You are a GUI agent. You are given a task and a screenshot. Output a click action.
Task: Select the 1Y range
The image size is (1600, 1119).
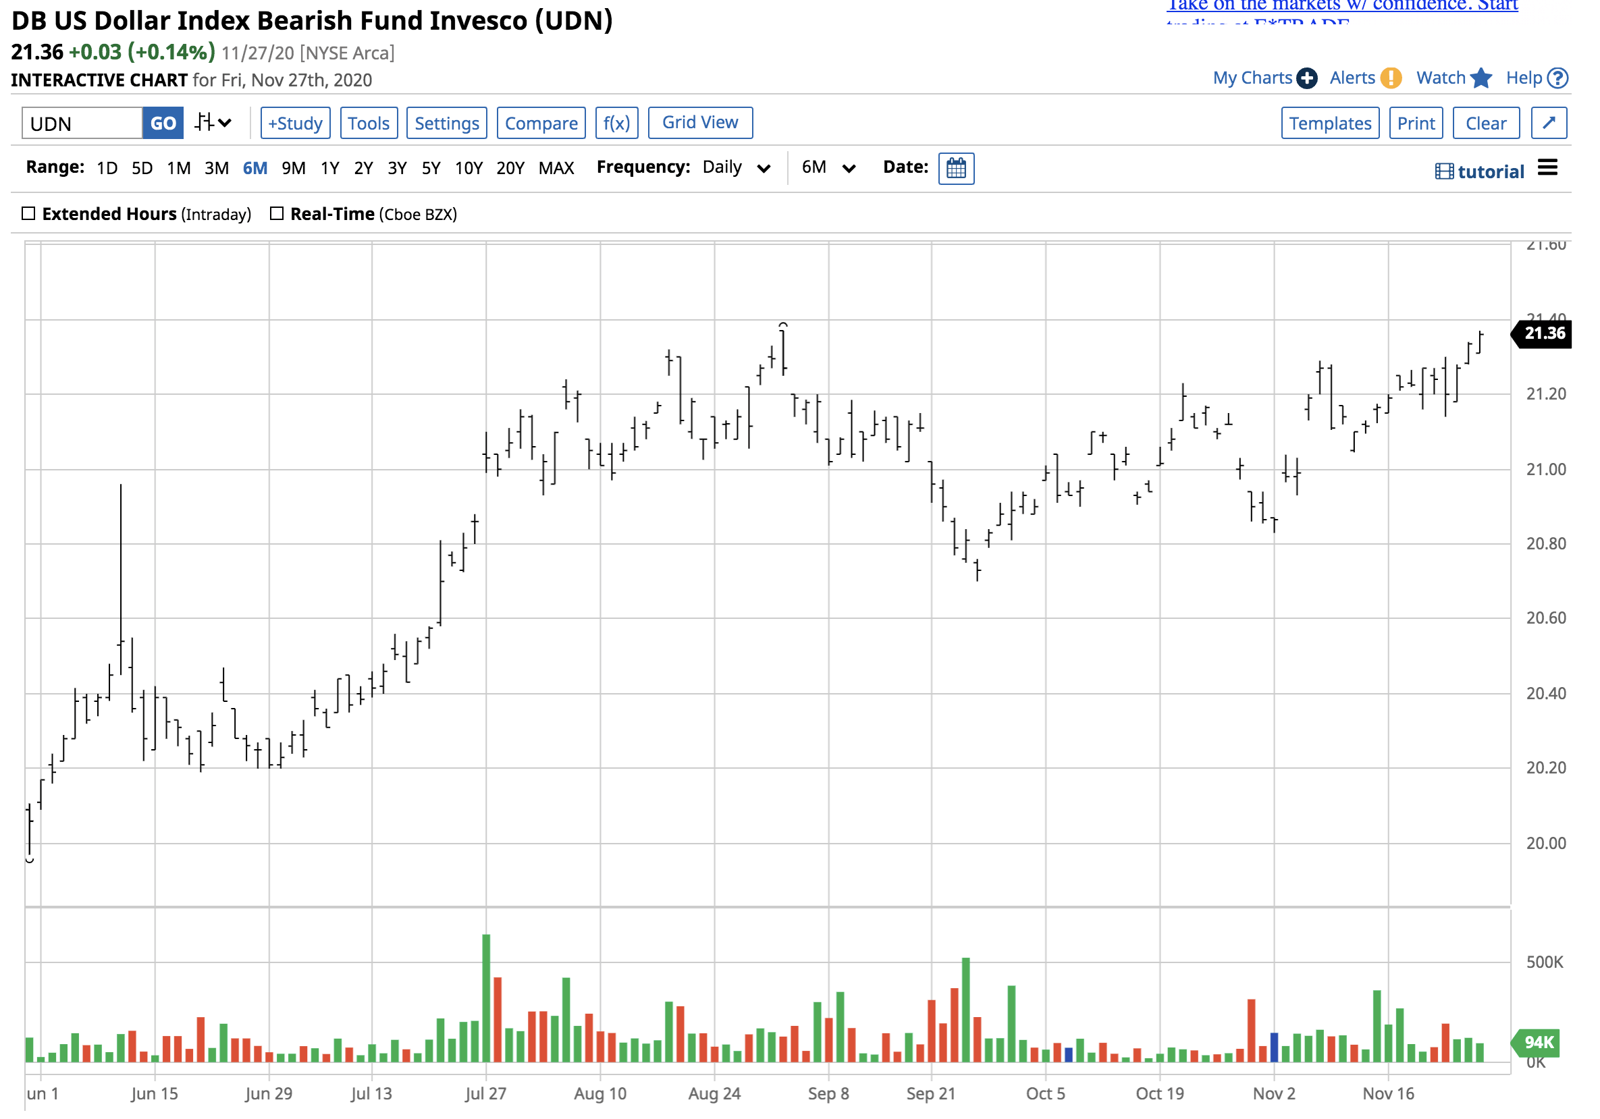[329, 168]
